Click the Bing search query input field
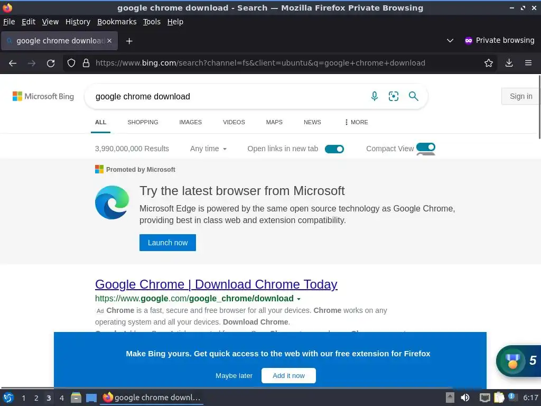The height and width of the screenshot is (406, 541). coord(228,96)
